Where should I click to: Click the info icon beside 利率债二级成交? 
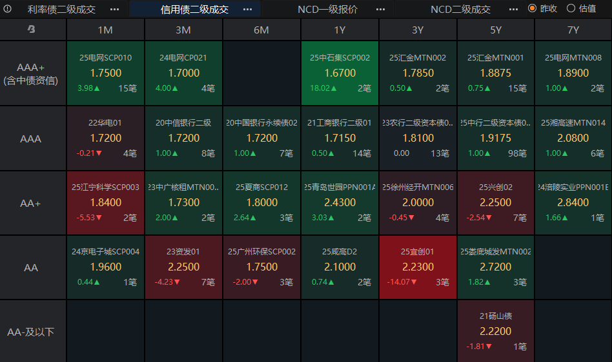[x=7, y=8]
